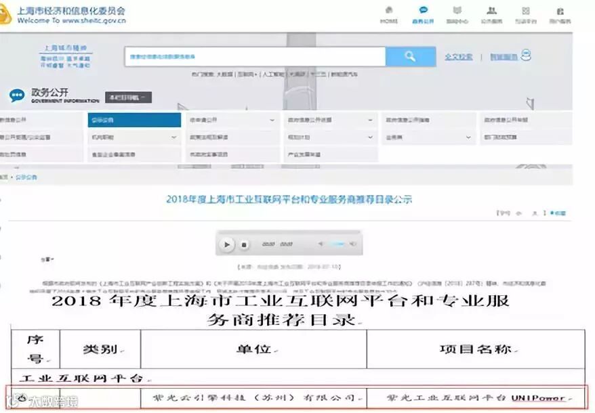Click the Shanghai commission logo at top left
Screen dimensions: 595x413
(5, 14)
